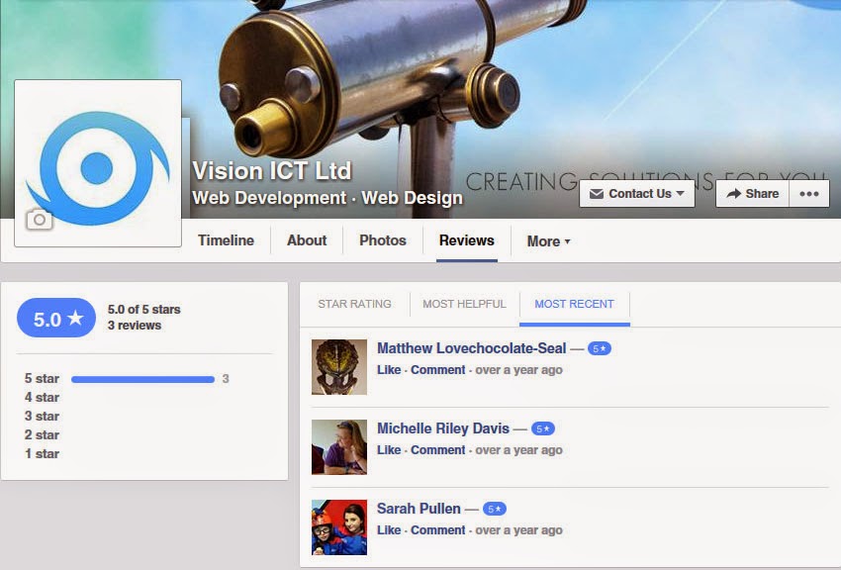Click the '5 star' row label
This screenshot has height=570, width=841.
pyautogui.click(x=42, y=379)
